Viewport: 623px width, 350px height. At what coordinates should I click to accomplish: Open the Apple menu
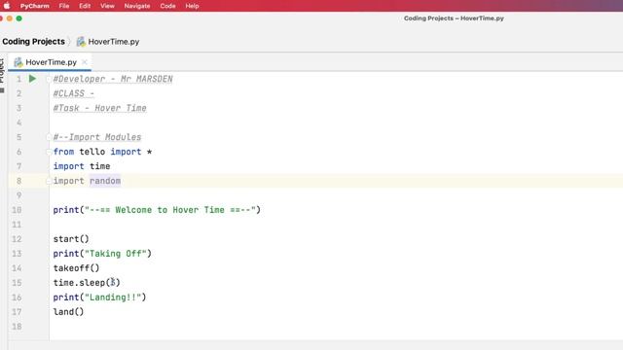coord(7,6)
